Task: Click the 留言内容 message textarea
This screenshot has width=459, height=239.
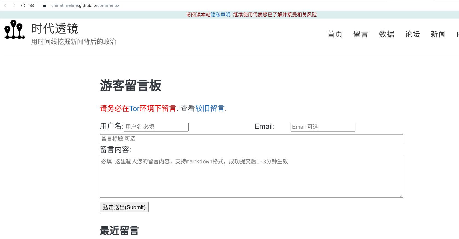Action: pyautogui.click(x=251, y=177)
